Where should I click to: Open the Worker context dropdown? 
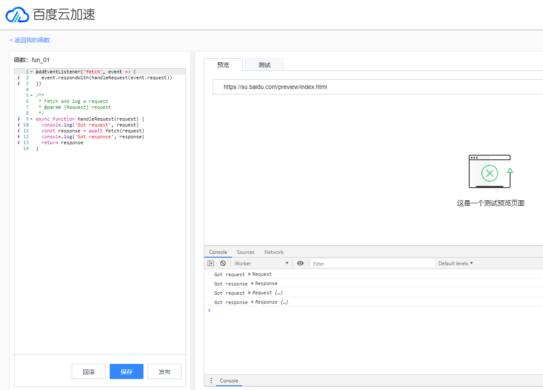point(261,264)
